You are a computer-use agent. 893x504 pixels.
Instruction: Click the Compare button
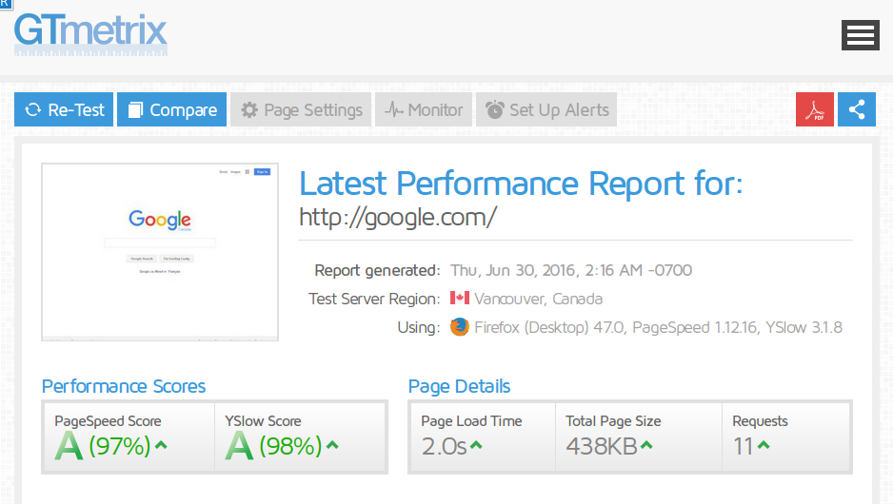coord(172,109)
